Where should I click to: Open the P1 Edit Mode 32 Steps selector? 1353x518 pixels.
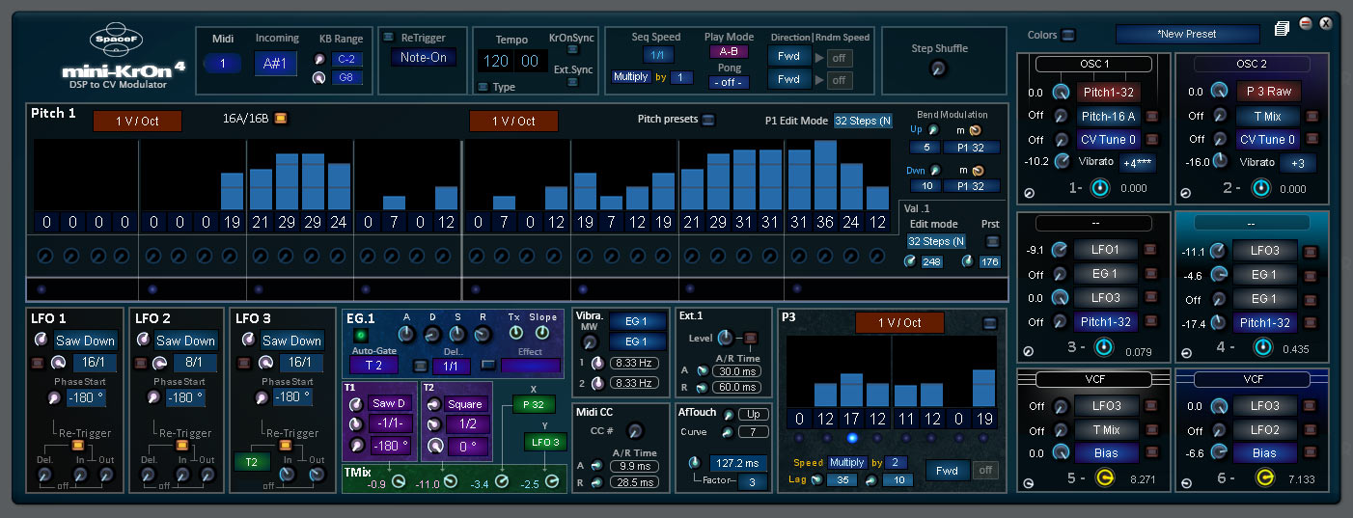pos(863,121)
